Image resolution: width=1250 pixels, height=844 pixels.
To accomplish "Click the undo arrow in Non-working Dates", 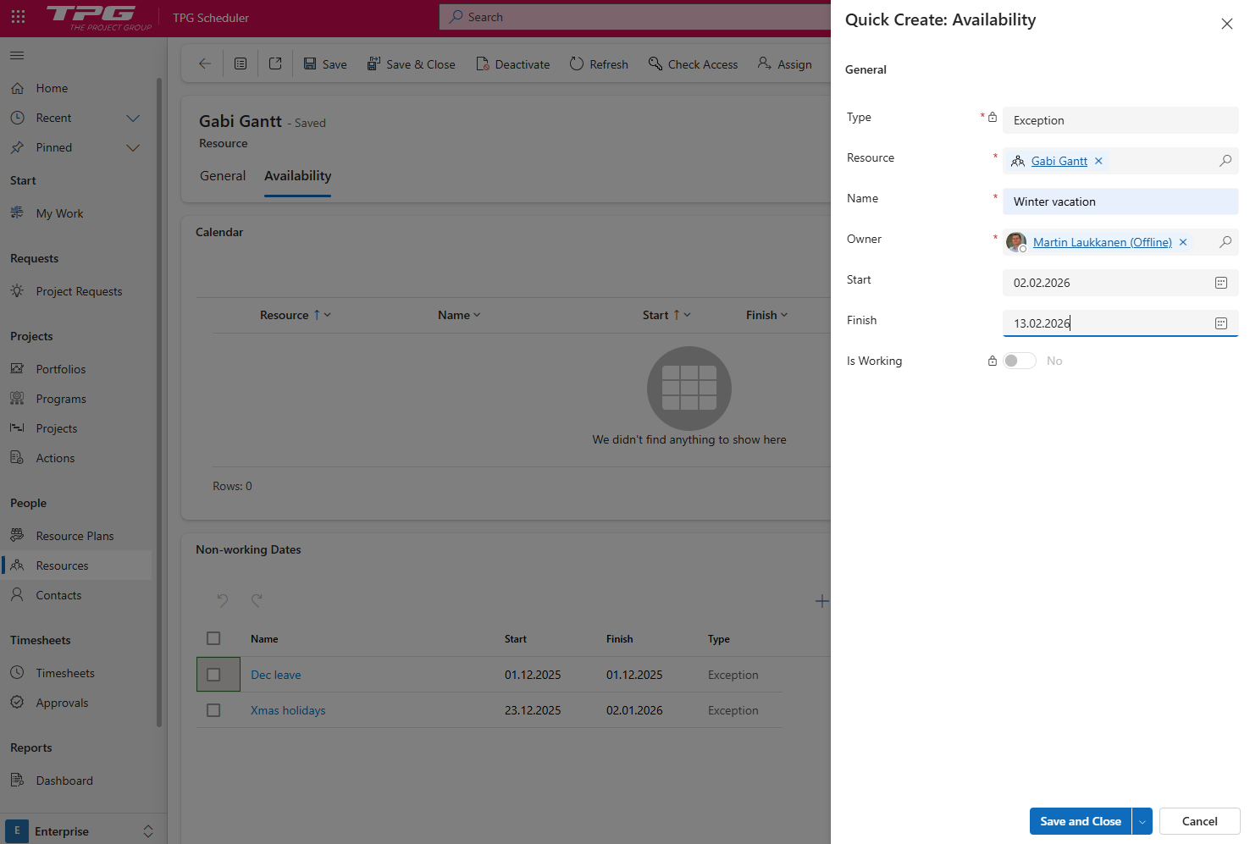I will [x=222, y=601].
